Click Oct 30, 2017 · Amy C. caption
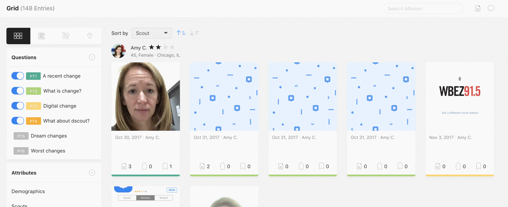The width and height of the screenshot is (508, 207). [x=137, y=138]
